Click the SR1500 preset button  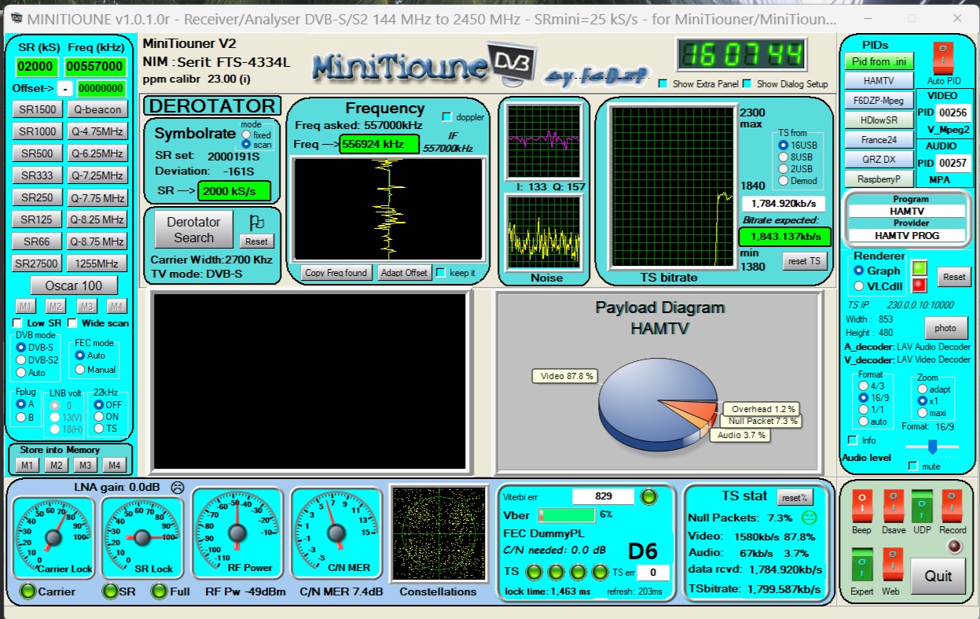(x=38, y=109)
